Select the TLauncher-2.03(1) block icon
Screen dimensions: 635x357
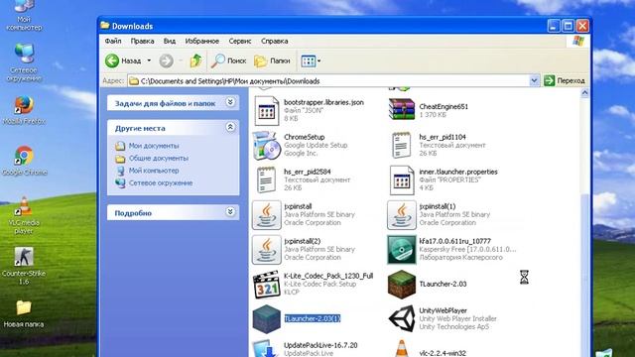click(267, 319)
